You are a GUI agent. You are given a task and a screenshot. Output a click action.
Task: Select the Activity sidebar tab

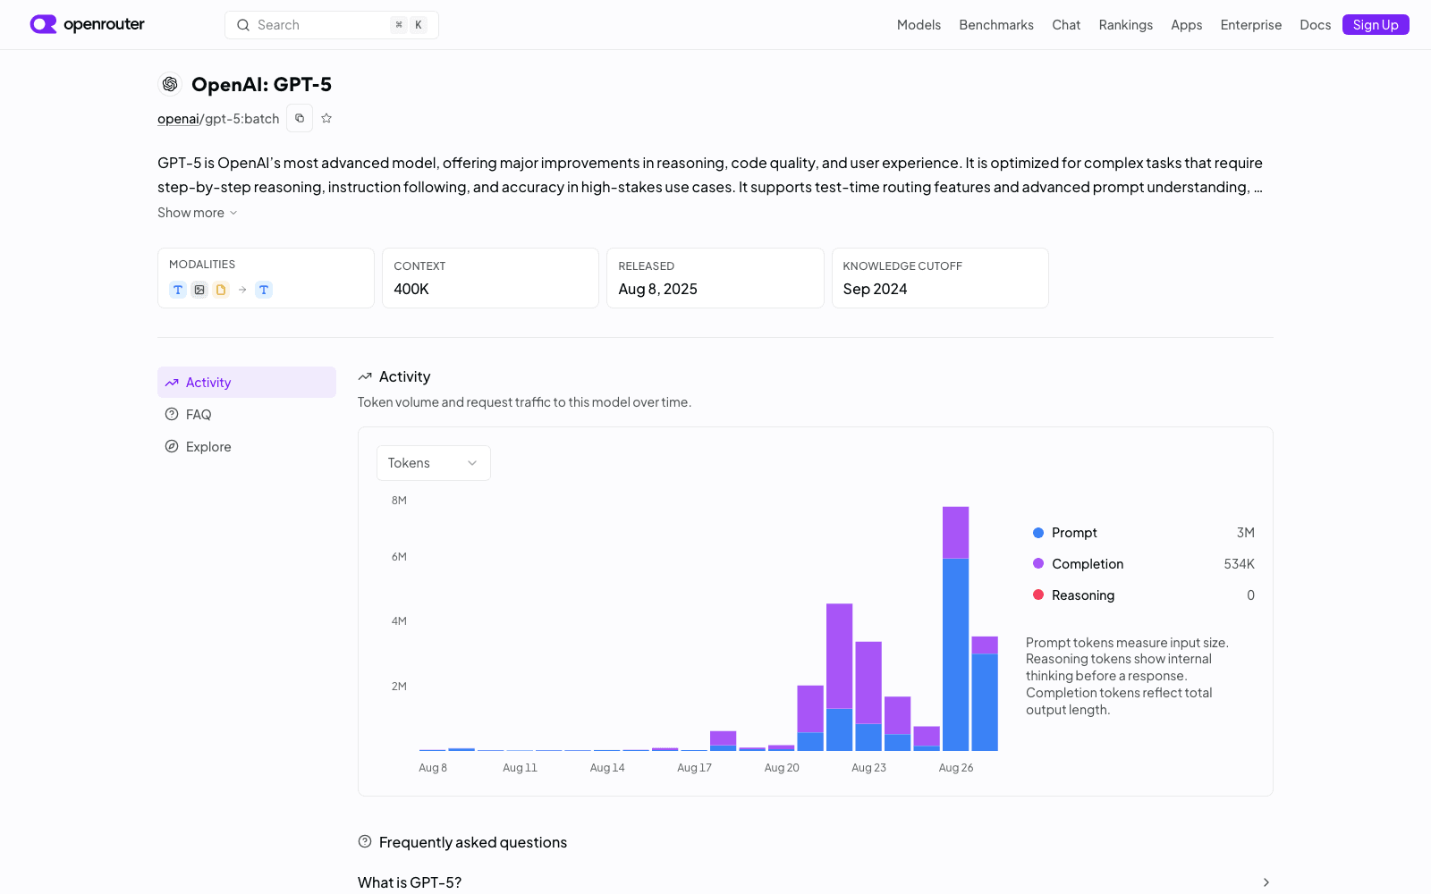[247, 383]
